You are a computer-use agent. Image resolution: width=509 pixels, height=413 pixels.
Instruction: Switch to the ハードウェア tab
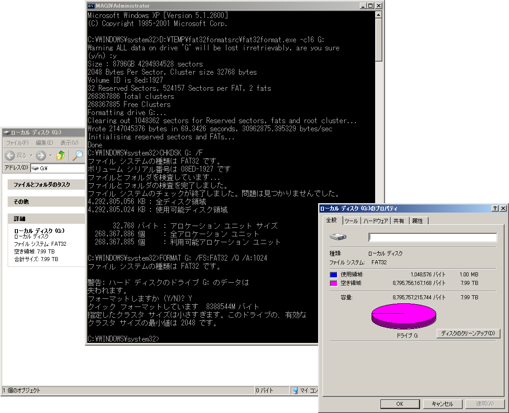pos(376,221)
